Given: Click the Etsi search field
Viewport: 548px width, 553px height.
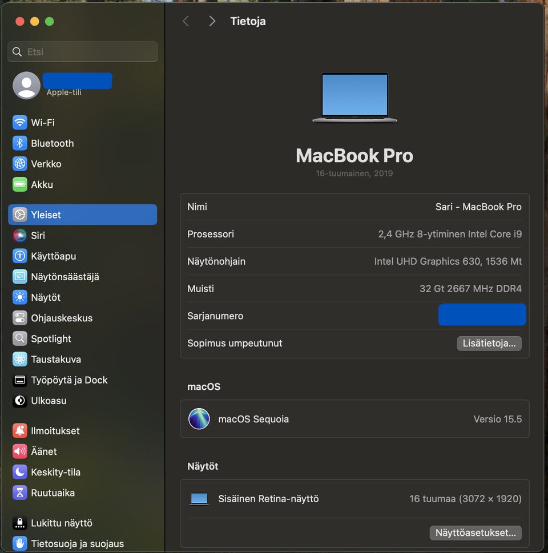Looking at the screenshot, I should (83, 51).
